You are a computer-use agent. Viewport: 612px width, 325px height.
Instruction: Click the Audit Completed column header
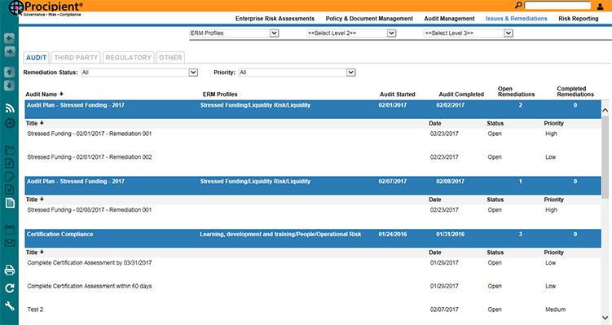(x=461, y=94)
